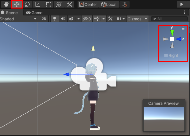Open custom editor tools wrench icon
The height and width of the screenshot is (136, 190).
[69, 4]
